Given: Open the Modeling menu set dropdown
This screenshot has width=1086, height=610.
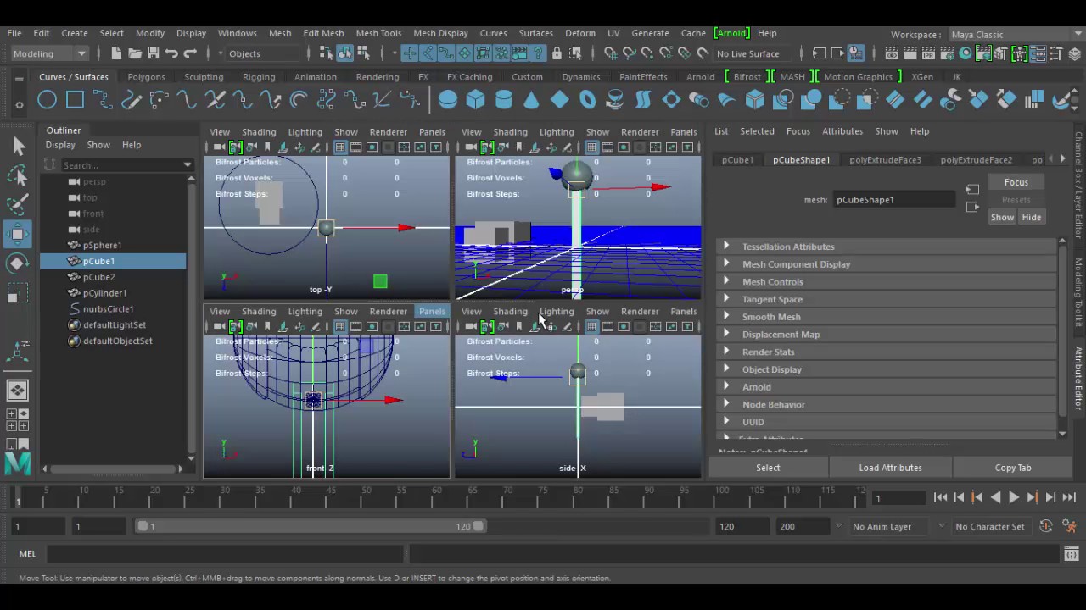Looking at the screenshot, I should click(x=49, y=53).
